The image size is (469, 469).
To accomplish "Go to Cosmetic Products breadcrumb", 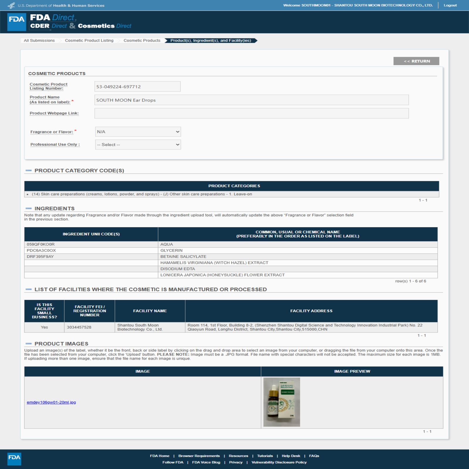I will [x=142, y=40].
